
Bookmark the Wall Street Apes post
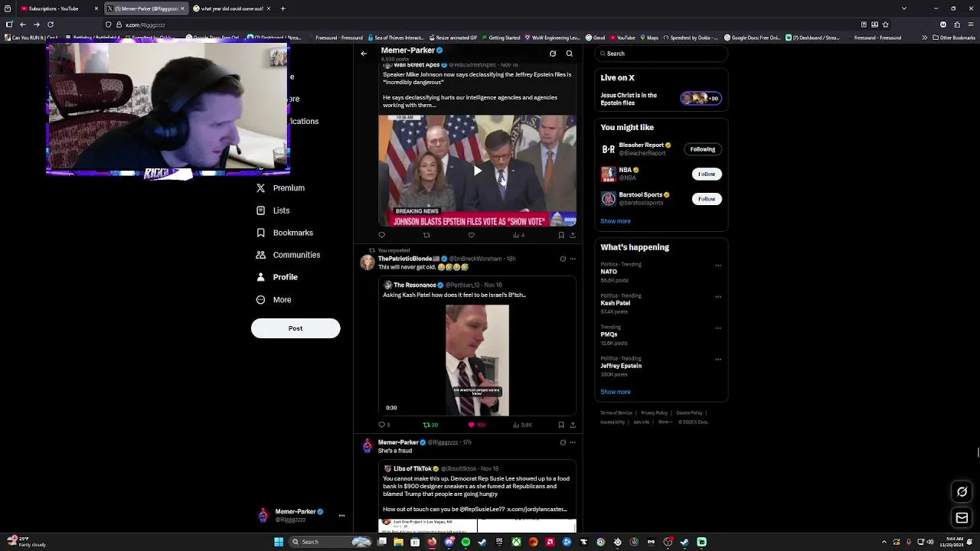pos(561,235)
